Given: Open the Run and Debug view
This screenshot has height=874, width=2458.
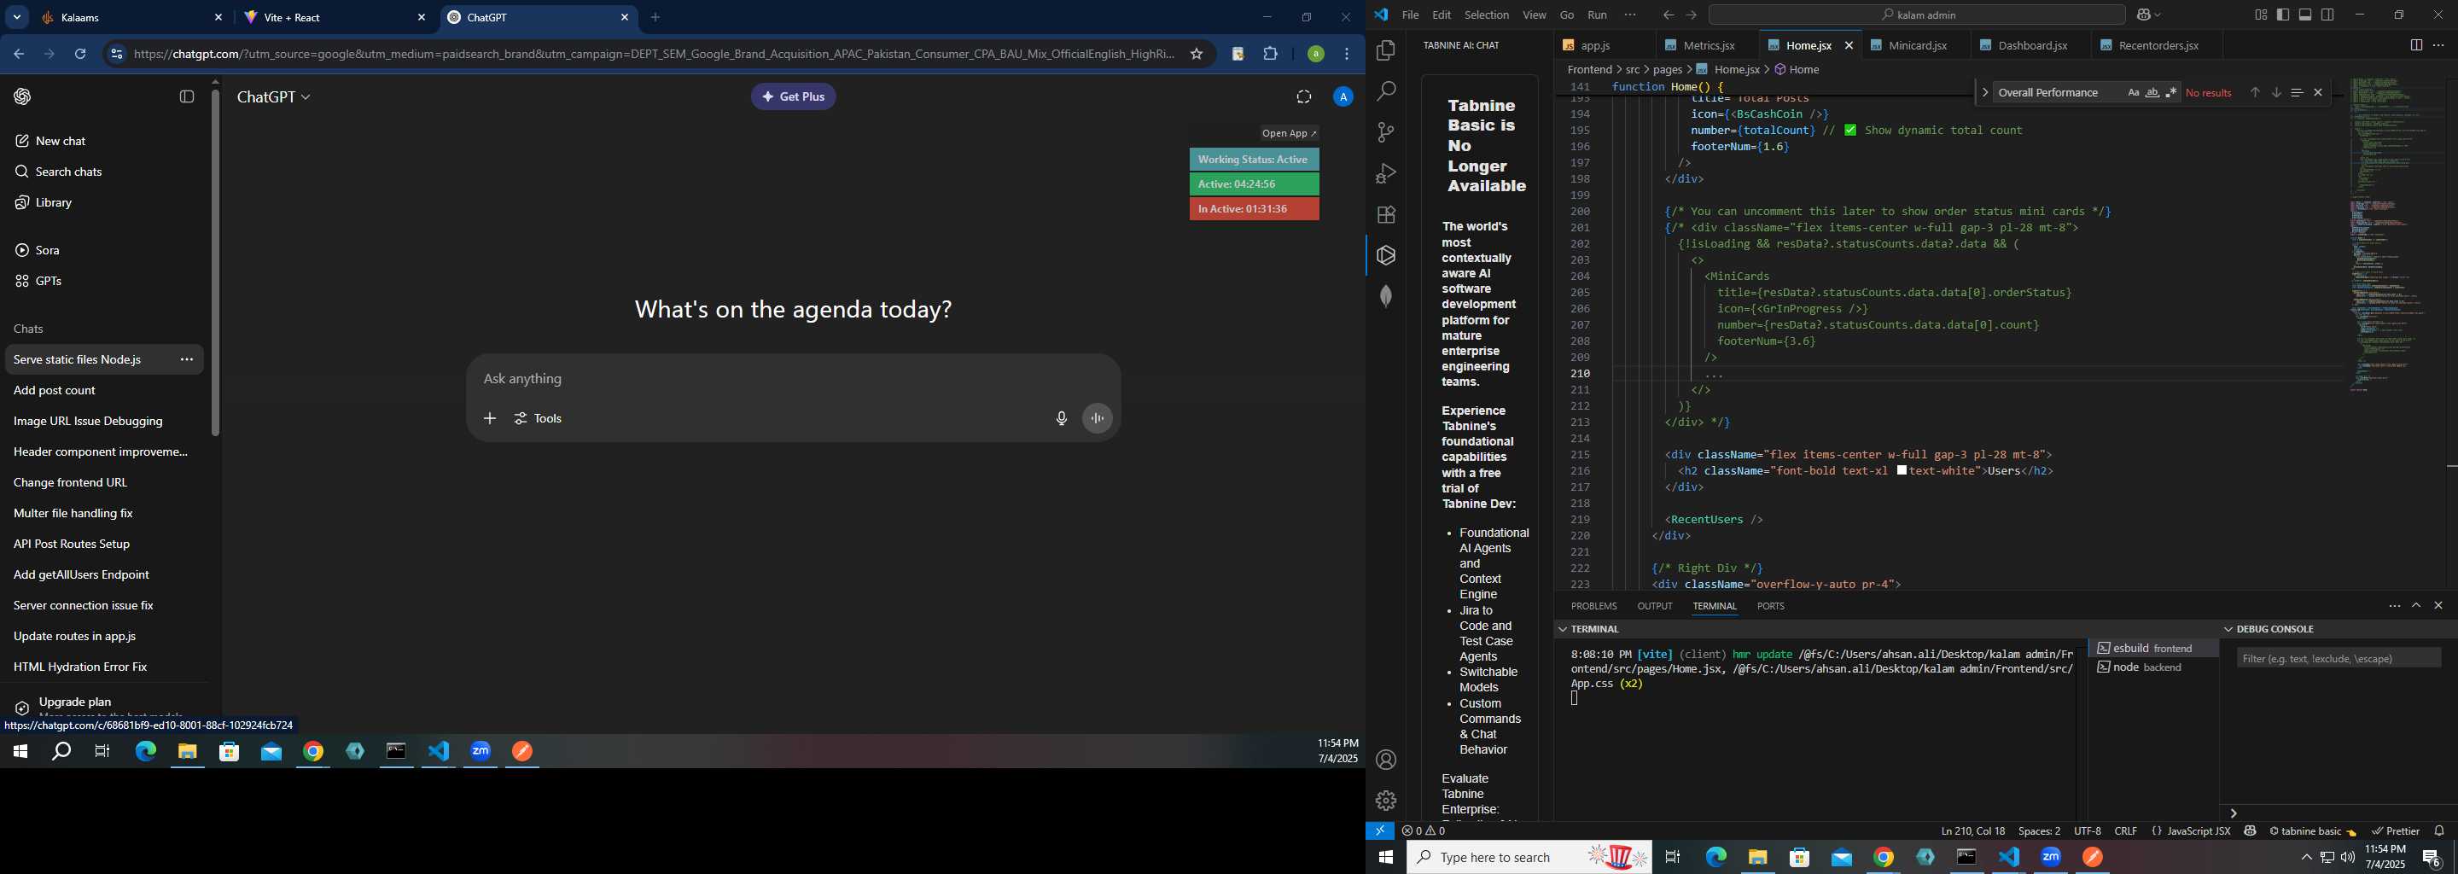Looking at the screenshot, I should [x=1385, y=173].
